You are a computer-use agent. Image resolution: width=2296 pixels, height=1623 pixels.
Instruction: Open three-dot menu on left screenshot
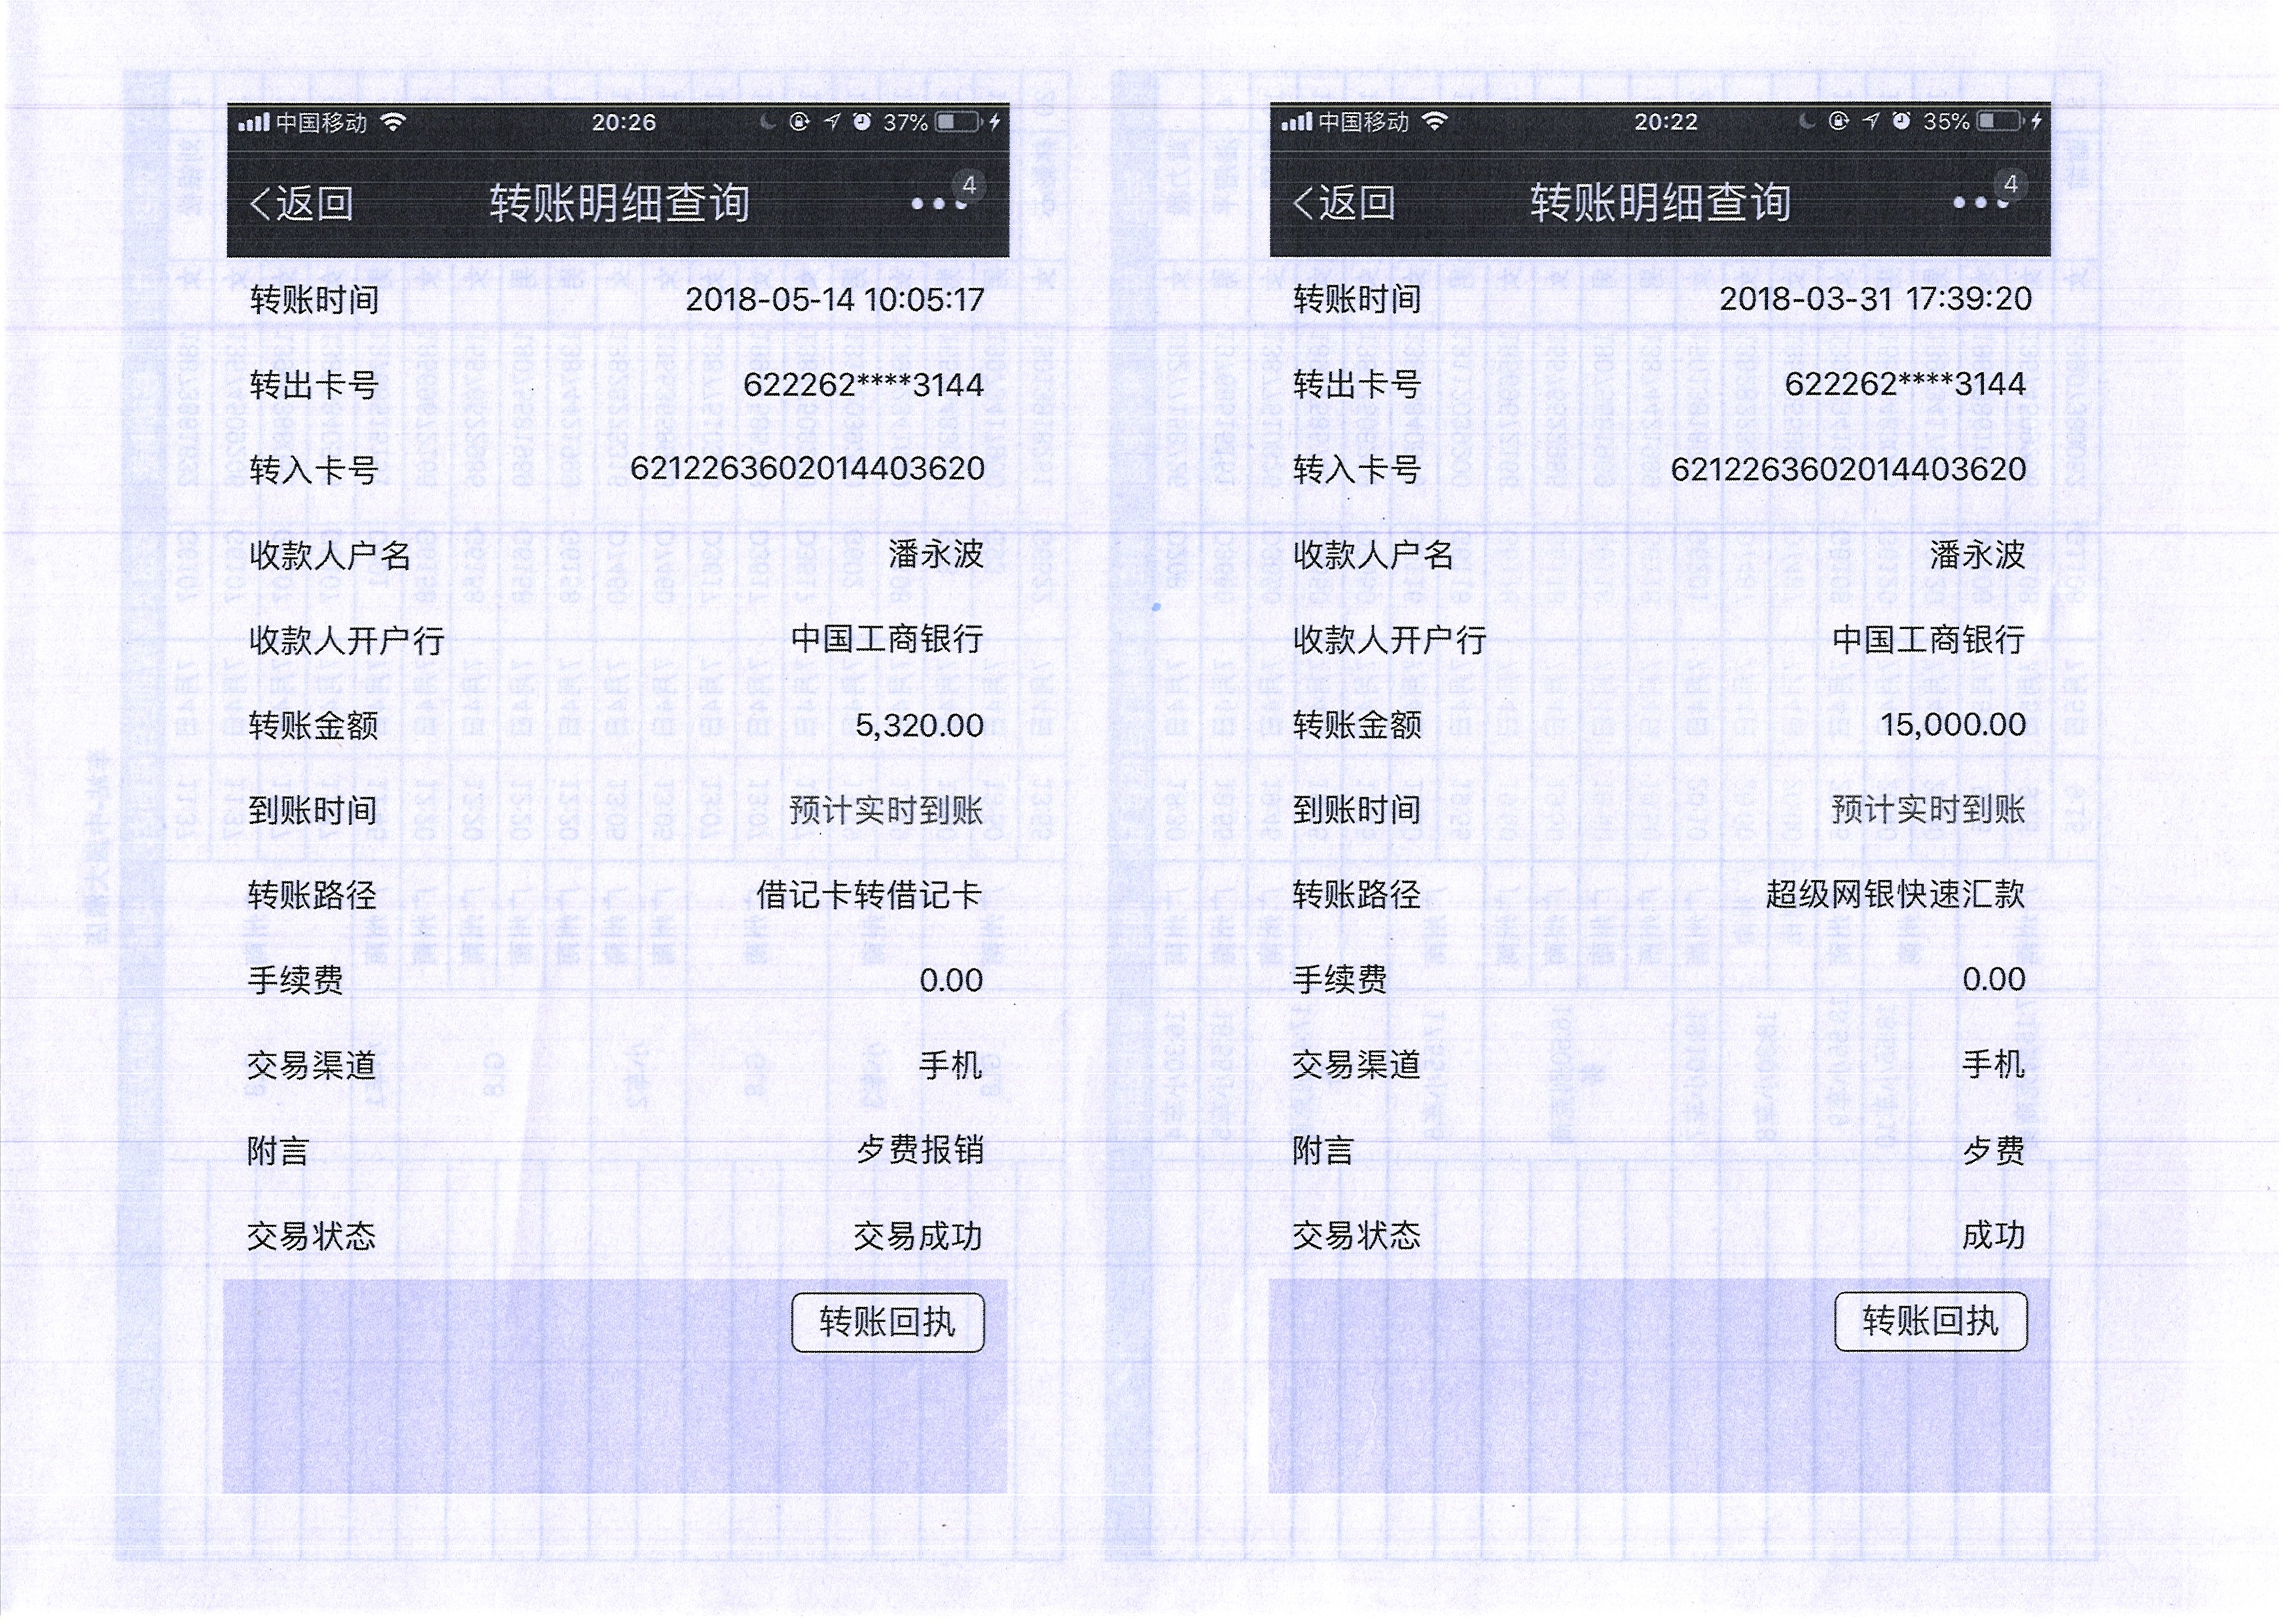tap(939, 204)
